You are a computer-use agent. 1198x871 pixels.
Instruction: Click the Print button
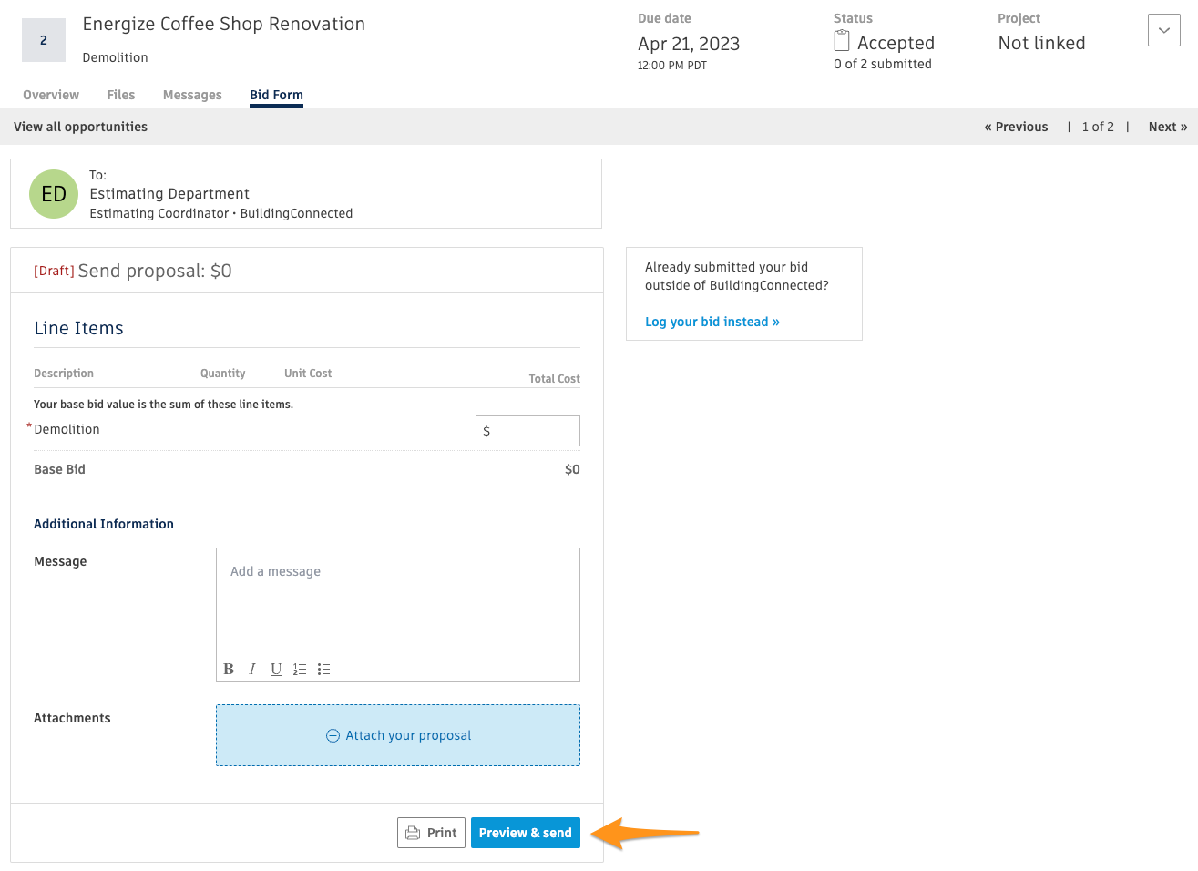[431, 833]
